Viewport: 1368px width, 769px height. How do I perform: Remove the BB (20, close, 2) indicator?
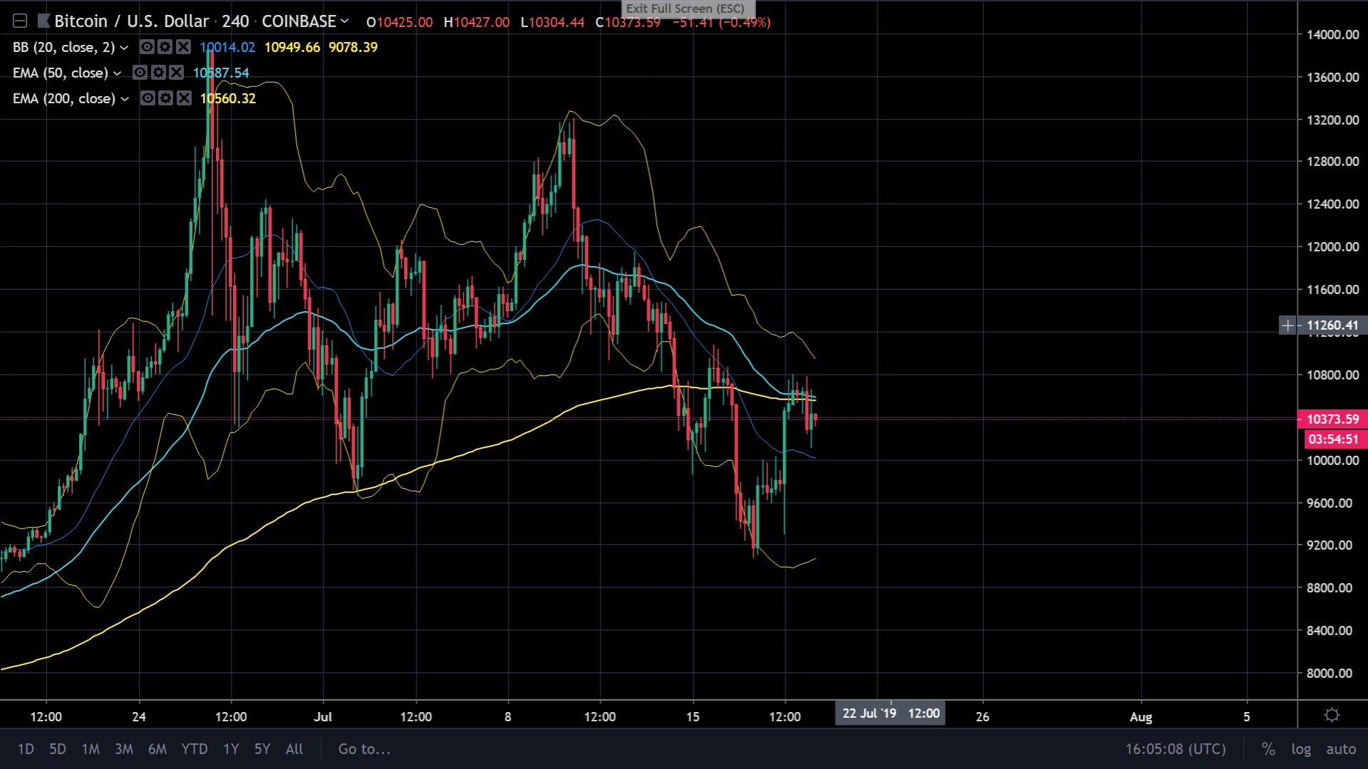point(184,47)
